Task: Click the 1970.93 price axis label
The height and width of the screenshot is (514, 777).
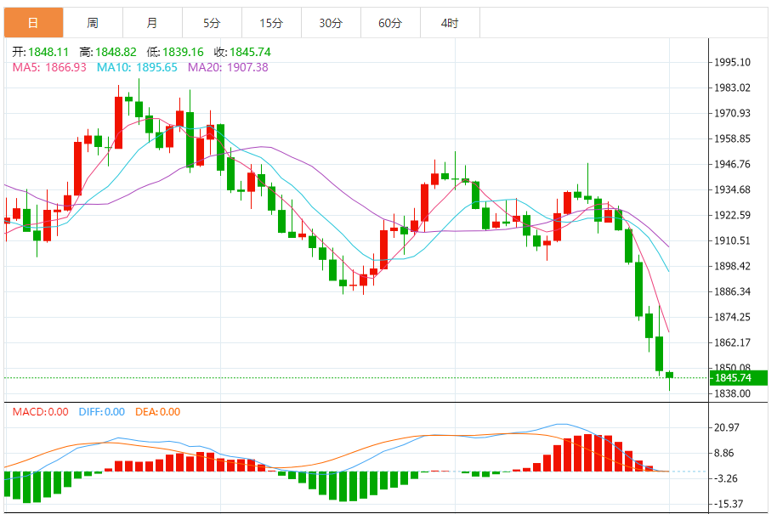Action: pyautogui.click(x=732, y=113)
